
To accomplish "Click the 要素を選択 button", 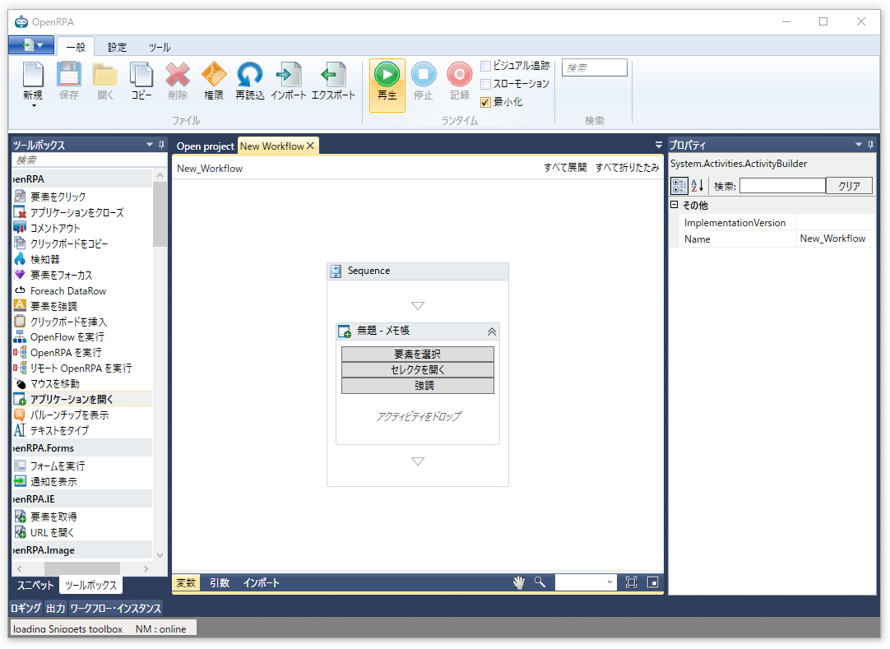I will point(418,355).
